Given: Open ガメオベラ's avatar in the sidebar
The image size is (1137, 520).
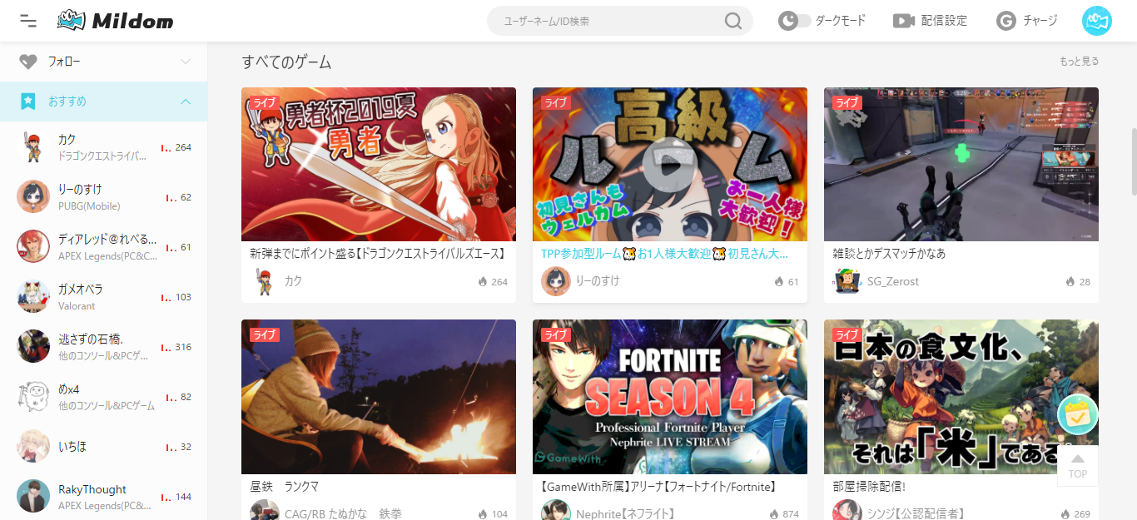Looking at the screenshot, I should [33, 296].
